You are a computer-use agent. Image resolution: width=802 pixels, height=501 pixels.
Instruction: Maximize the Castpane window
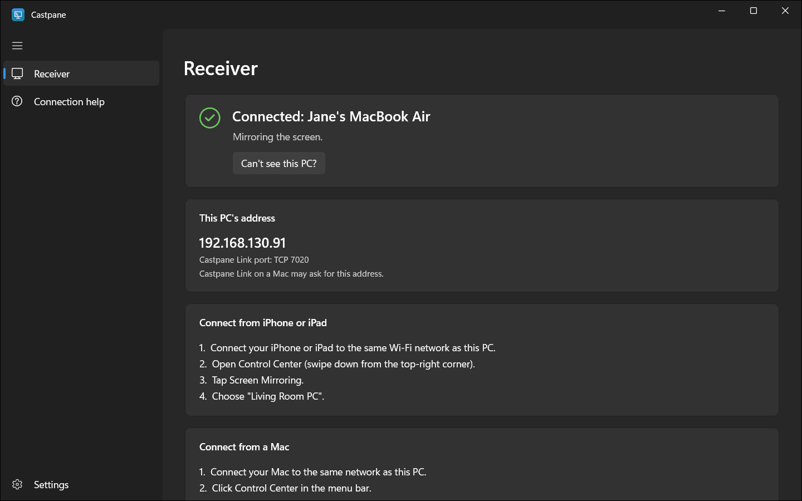pos(754,11)
